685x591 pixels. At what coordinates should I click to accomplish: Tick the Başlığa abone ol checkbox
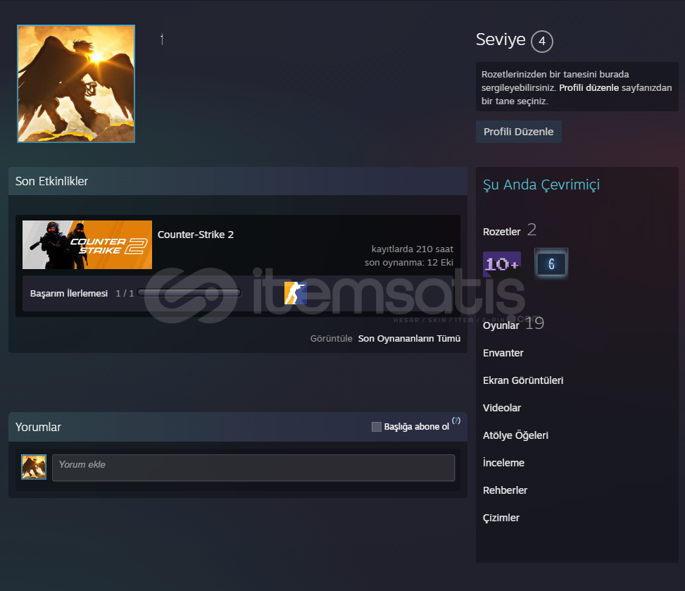click(377, 427)
